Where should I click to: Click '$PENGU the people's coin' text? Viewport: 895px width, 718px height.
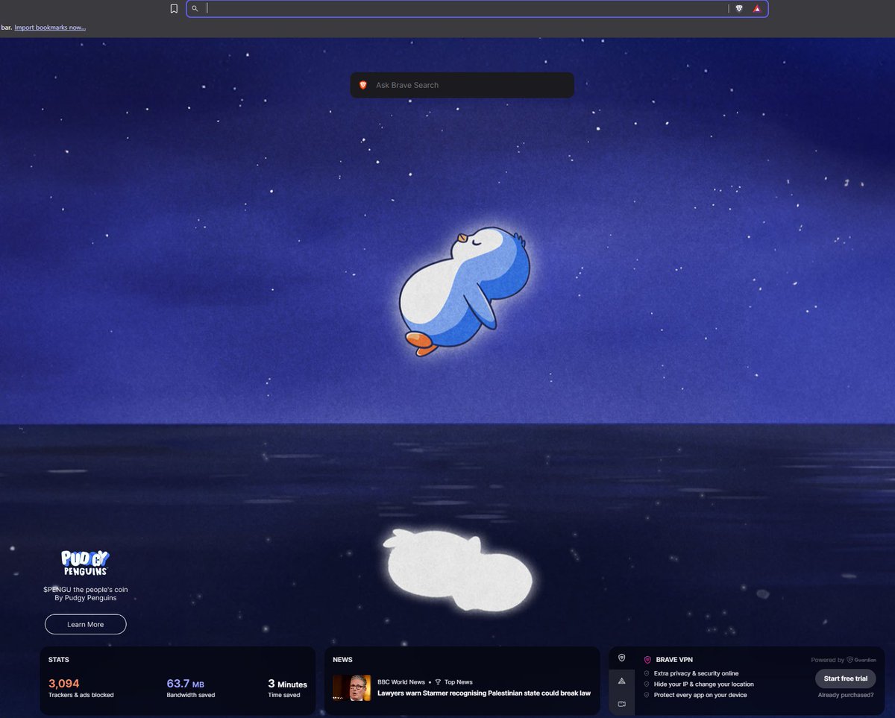(85, 589)
